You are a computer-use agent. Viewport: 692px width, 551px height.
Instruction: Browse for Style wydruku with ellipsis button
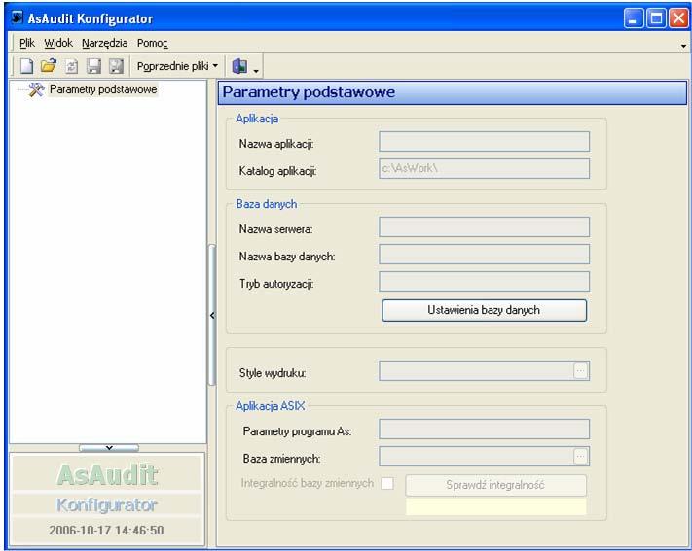coord(580,371)
